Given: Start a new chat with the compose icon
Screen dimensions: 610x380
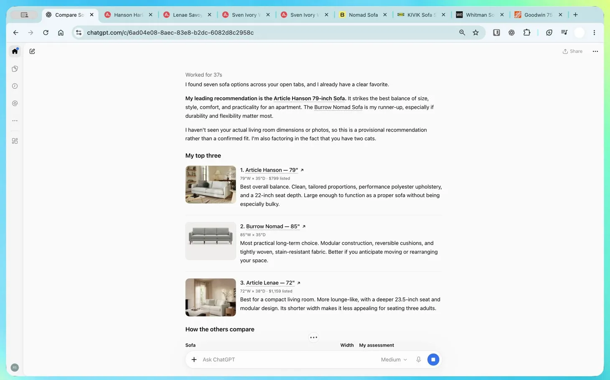Looking at the screenshot, I should click(32, 51).
